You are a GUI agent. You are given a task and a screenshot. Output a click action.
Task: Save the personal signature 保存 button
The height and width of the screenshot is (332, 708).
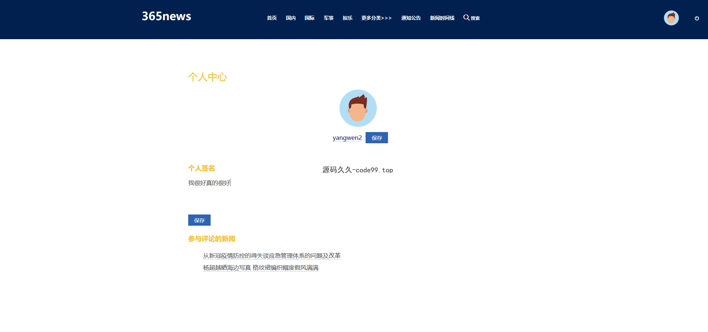199,220
